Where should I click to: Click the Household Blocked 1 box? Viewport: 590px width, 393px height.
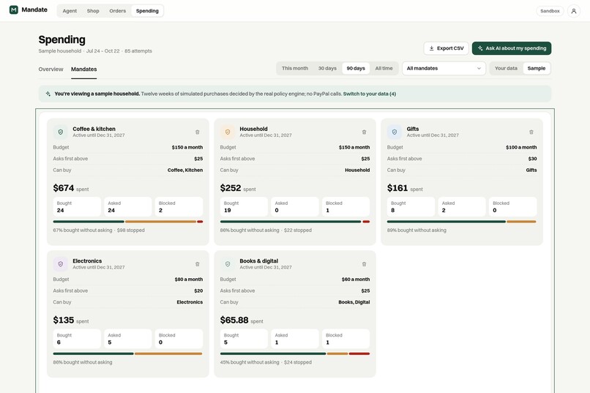coord(346,207)
